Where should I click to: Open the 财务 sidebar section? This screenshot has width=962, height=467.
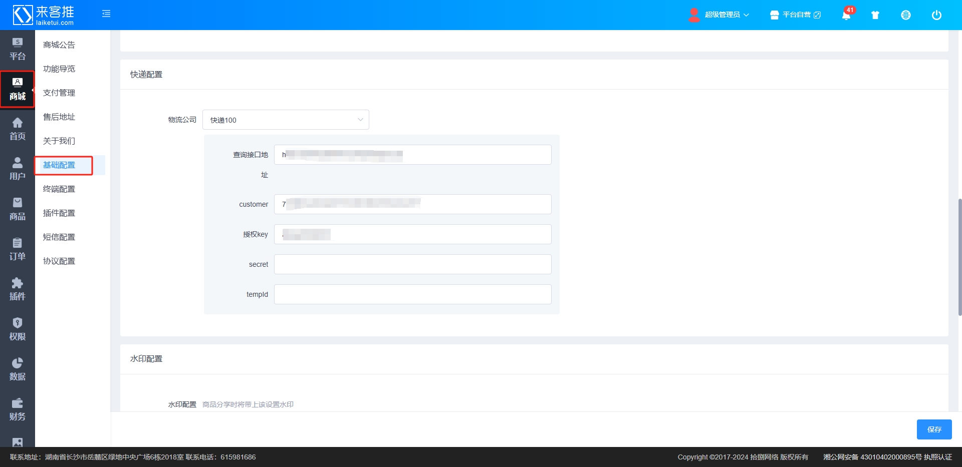(x=18, y=409)
